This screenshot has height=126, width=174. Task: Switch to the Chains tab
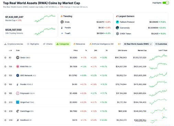point(48,44)
